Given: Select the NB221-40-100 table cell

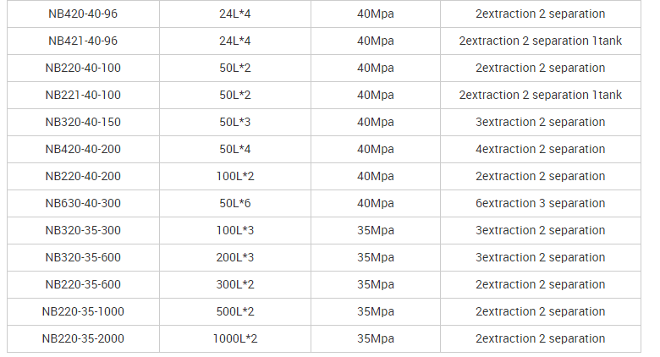Looking at the screenshot, I should pos(83,95).
